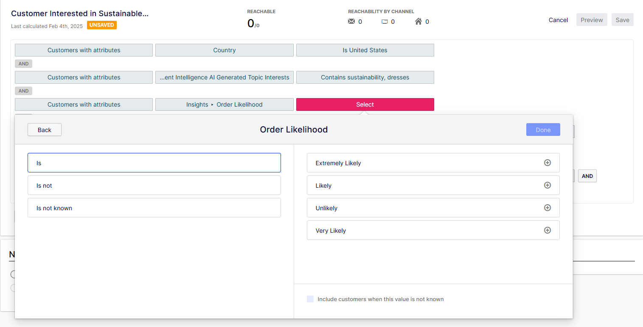This screenshot has width=643, height=327.
Task: Save the segment
Action: [x=623, y=20]
